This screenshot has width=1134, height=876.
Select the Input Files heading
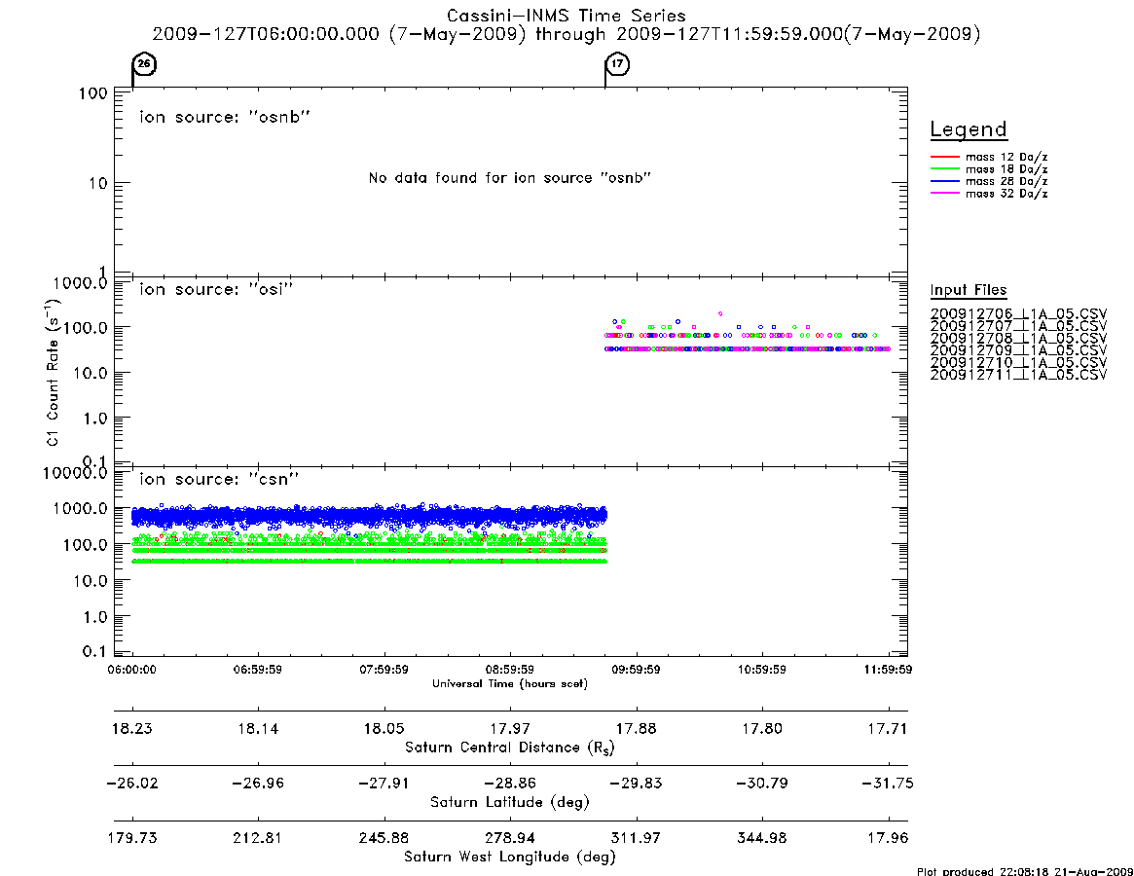[969, 290]
